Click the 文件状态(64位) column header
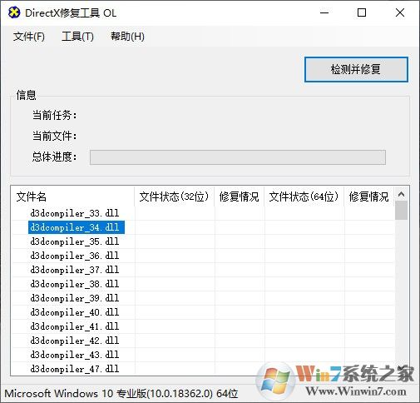Viewport: 420px width, 403px height. click(x=304, y=197)
